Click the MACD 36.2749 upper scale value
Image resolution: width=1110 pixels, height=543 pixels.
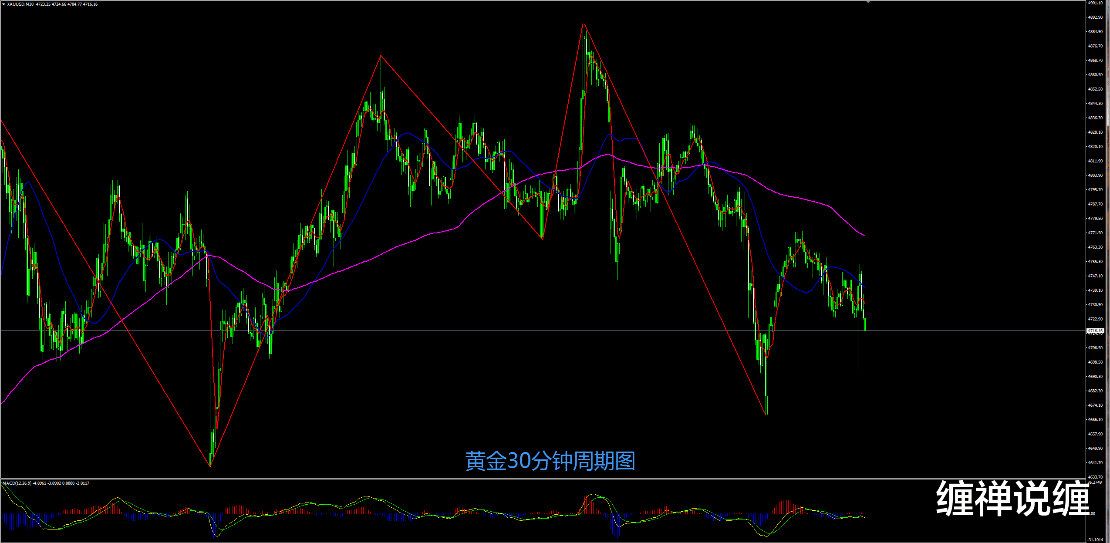(1095, 482)
